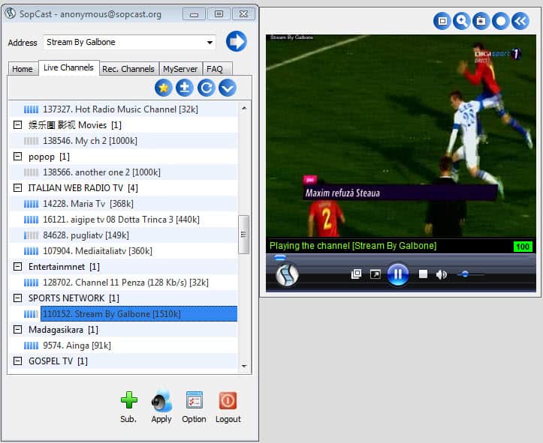Mute the player volume speaker icon
543x443 pixels.
[442, 274]
